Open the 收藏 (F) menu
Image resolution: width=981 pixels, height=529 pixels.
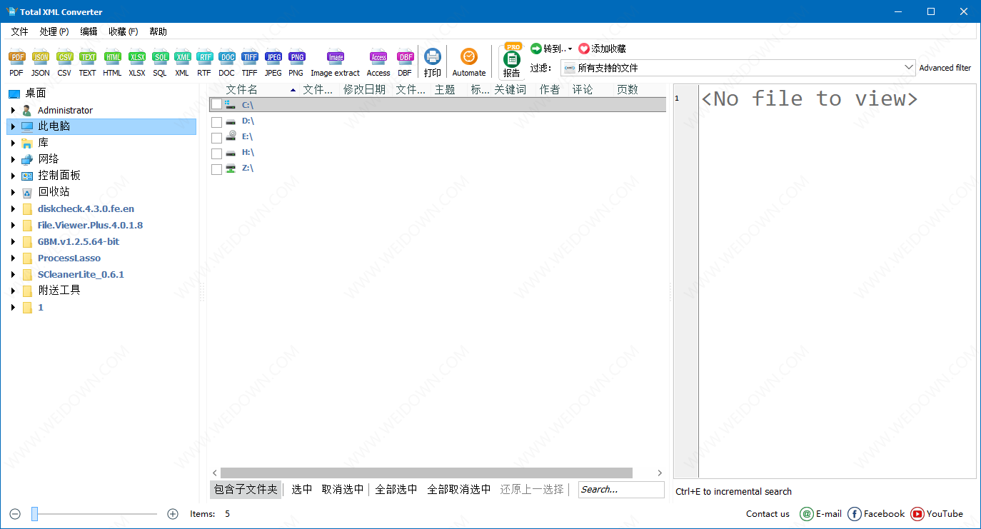point(123,31)
